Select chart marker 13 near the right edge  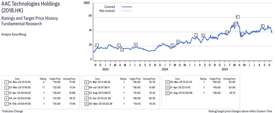click(x=262, y=26)
